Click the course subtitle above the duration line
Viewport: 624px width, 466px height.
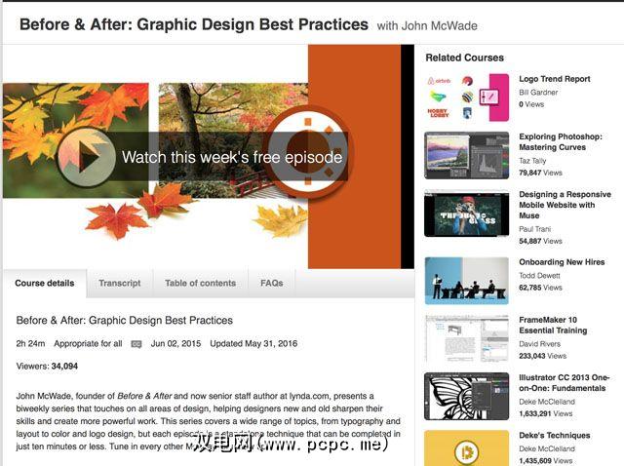pos(124,321)
